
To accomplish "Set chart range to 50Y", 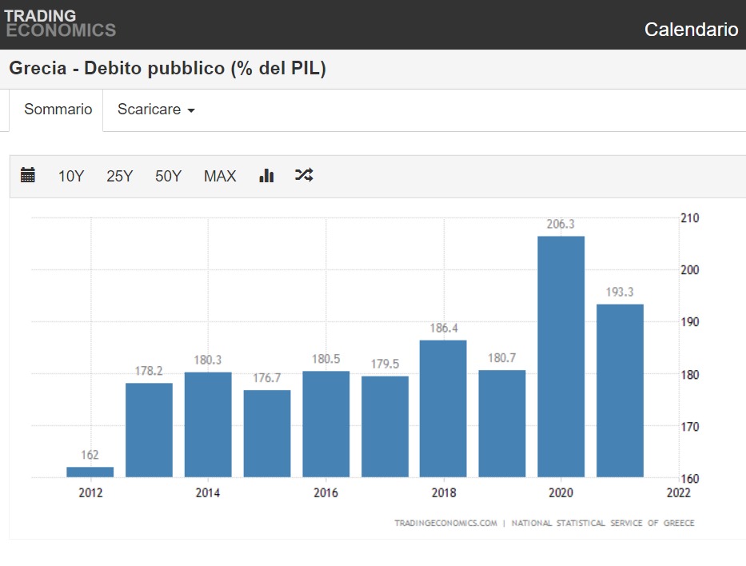I will 168,176.
